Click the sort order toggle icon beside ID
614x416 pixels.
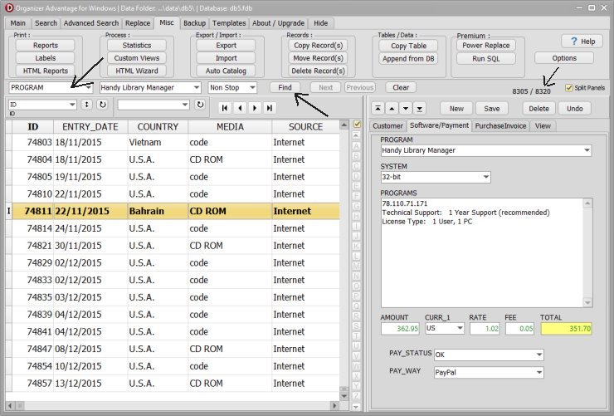[86, 105]
